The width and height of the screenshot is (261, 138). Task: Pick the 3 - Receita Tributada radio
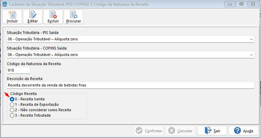[12, 115]
